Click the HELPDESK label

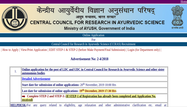(x=18, y=105)
